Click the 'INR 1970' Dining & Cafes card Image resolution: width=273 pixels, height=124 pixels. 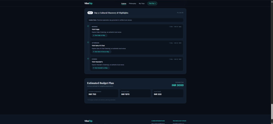pyautogui.click(x=135, y=94)
